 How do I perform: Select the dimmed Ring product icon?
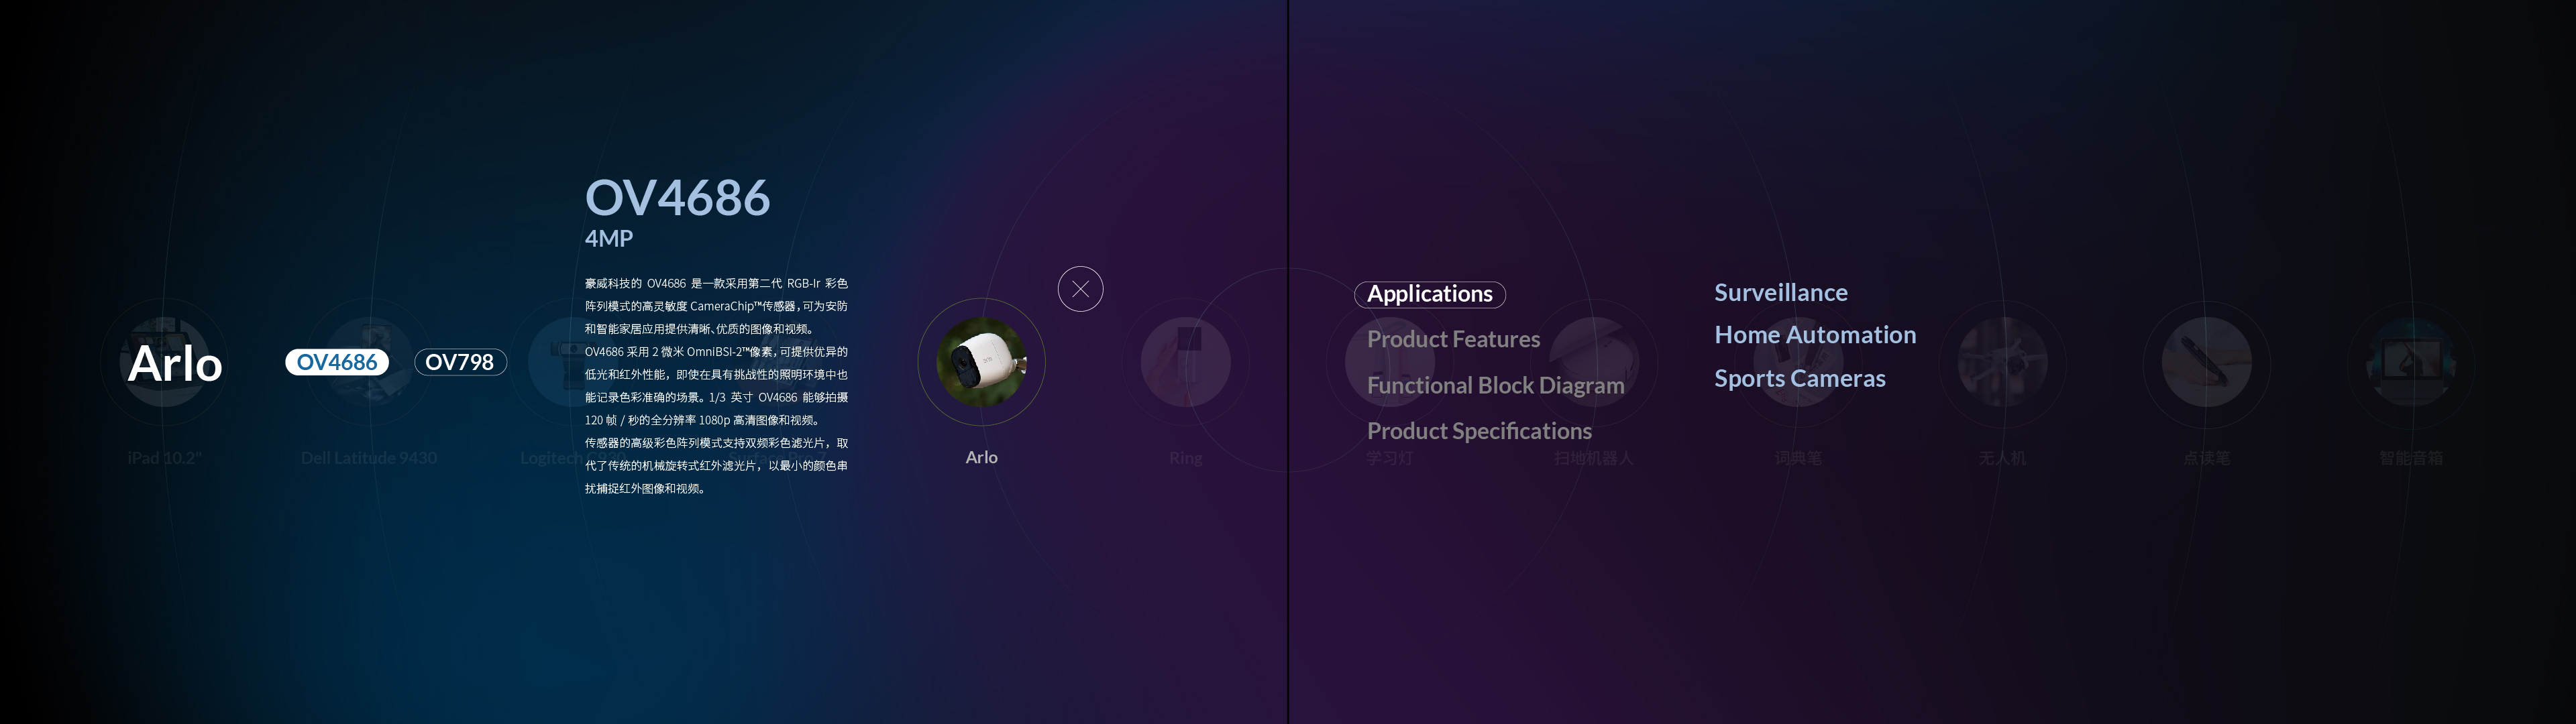(1185, 362)
